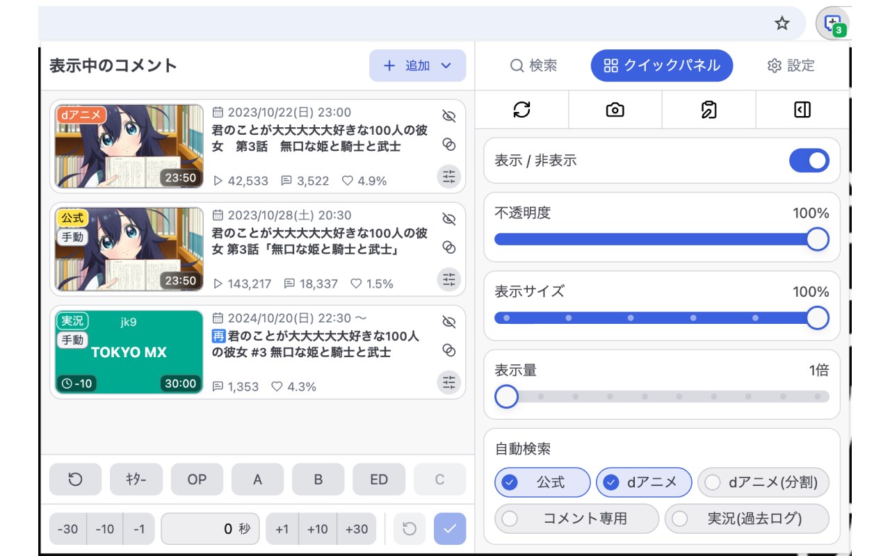This screenshot has width=890, height=556.
Task: Click the -1 second offset button
Action: [139, 529]
